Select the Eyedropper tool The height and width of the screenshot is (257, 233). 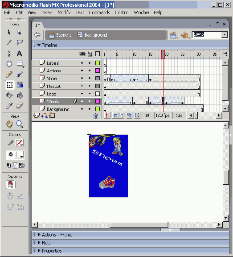click(x=9, y=106)
